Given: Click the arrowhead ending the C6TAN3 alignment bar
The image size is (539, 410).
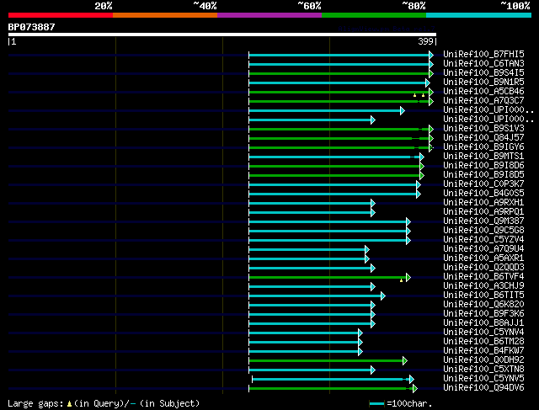Looking at the screenshot, I should click(431, 64).
